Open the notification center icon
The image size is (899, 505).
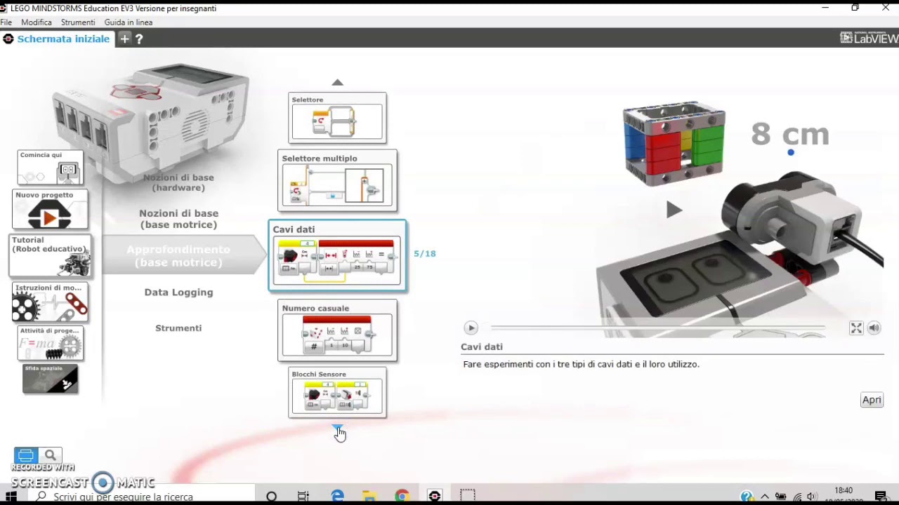881,497
